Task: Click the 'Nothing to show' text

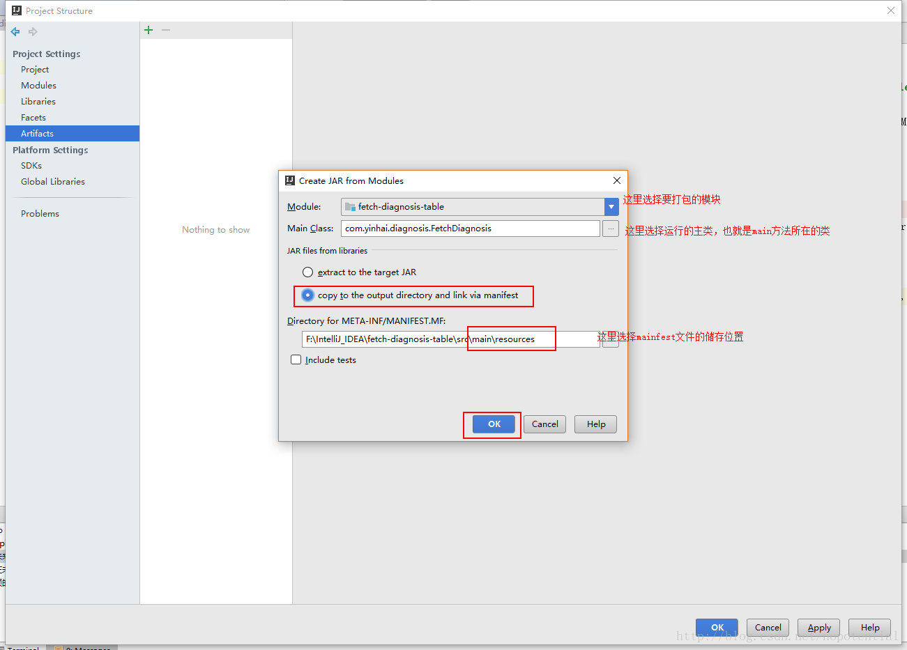Action: coord(216,230)
